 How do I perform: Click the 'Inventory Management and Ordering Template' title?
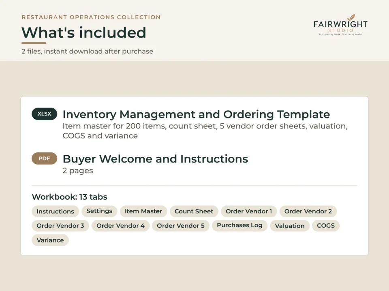196,114
